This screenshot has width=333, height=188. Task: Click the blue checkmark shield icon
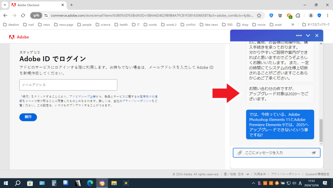tap(319, 15)
